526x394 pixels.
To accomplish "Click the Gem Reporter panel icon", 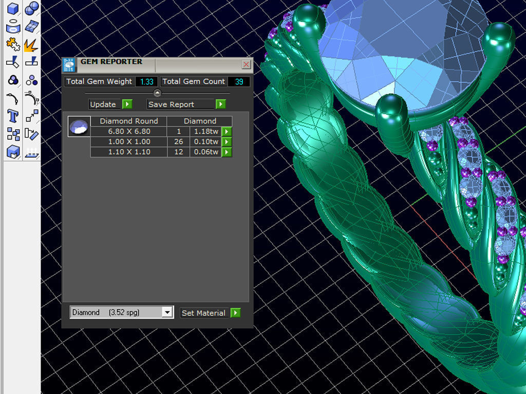I will point(69,65).
